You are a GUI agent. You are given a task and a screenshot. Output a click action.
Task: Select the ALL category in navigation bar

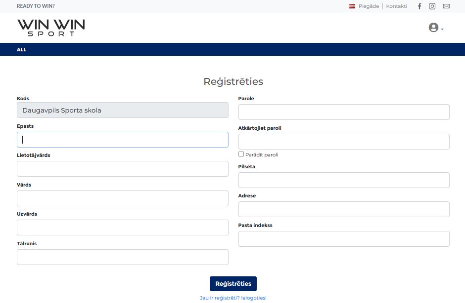pyautogui.click(x=21, y=50)
